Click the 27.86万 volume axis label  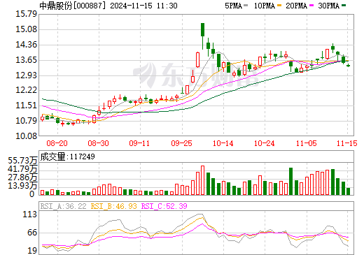click(x=22, y=177)
